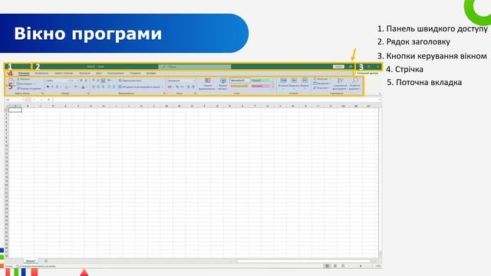Image resolution: width=491 pixels, height=276 pixels.
Task: Click the sign-in button in title bar
Action: 338,67
